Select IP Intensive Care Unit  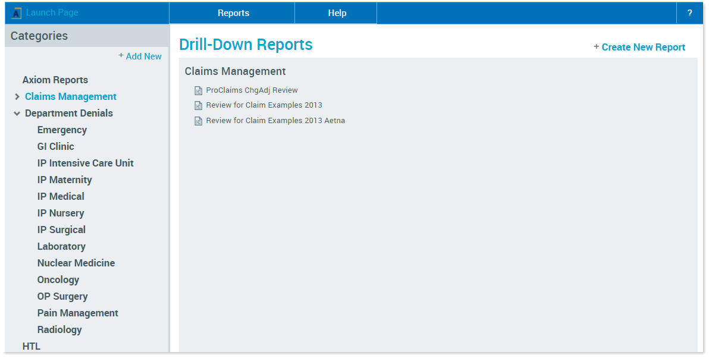tap(85, 163)
